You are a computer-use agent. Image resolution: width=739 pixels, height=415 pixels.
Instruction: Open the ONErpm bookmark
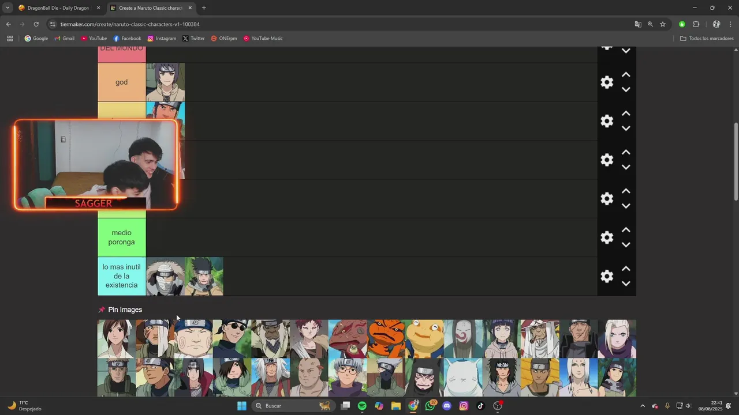224,39
